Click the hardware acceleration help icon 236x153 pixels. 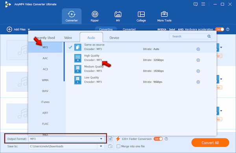228,29
